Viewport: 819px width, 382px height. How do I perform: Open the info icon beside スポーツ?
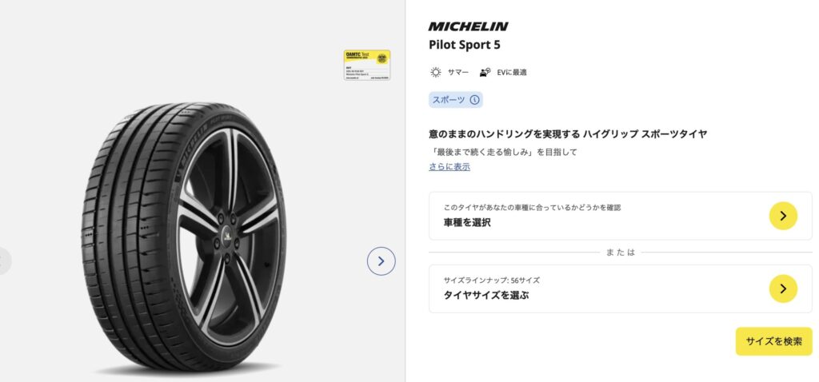coord(474,100)
